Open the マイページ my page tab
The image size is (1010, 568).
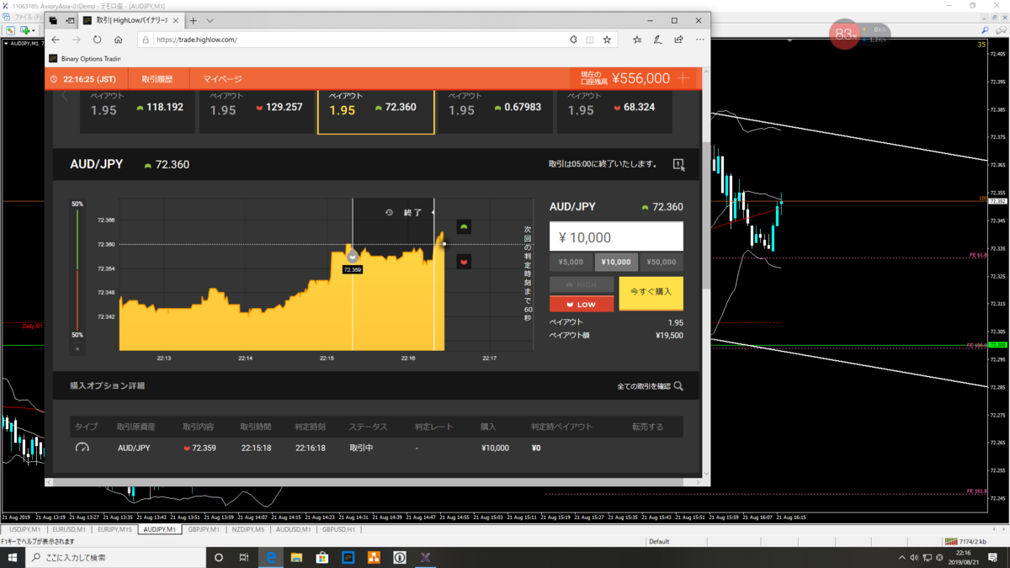pos(222,79)
